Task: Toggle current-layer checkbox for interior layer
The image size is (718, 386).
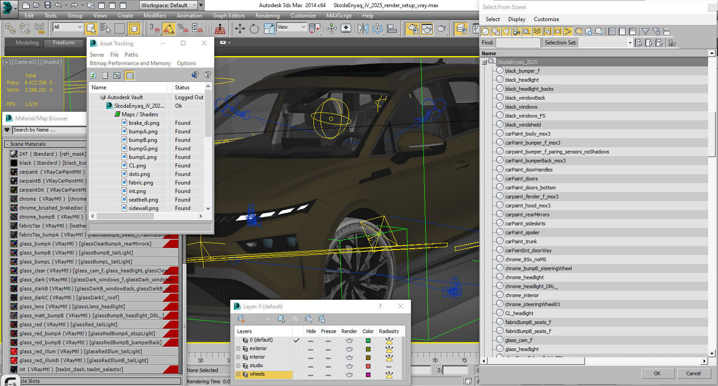Action: click(x=296, y=357)
